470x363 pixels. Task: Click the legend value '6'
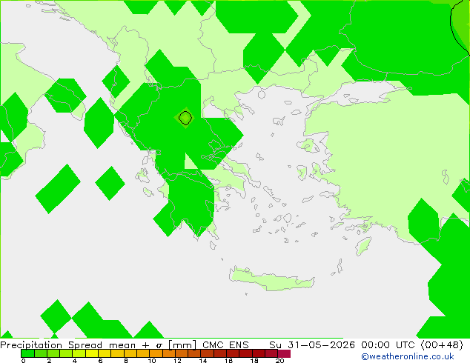point(100,361)
